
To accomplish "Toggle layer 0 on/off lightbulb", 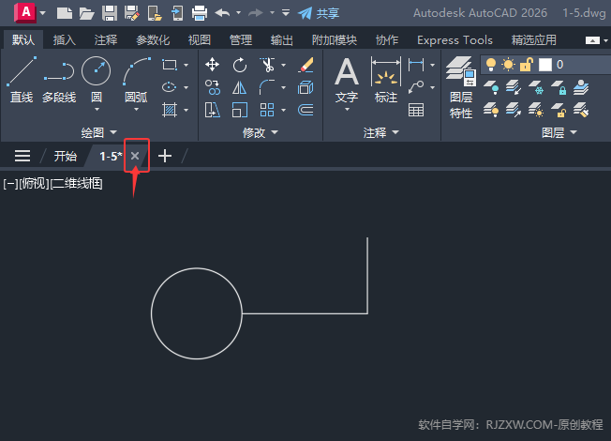I will pyautogui.click(x=491, y=65).
